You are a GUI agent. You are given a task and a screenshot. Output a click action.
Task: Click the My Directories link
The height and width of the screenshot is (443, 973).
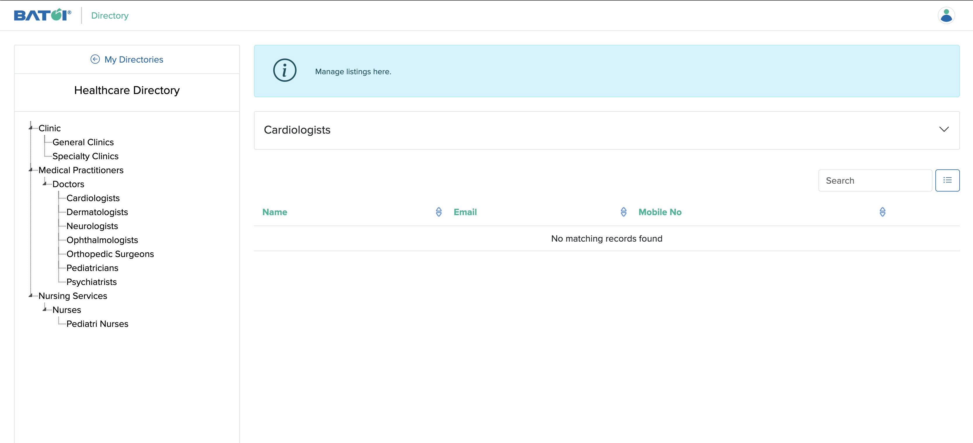pos(134,59)
